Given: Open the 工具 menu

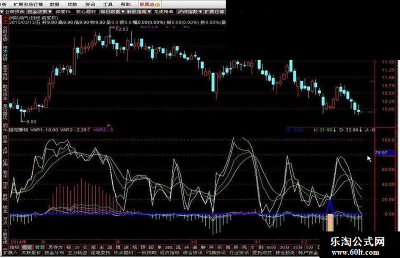Looking at the screenshot, I should coord(108,4).
